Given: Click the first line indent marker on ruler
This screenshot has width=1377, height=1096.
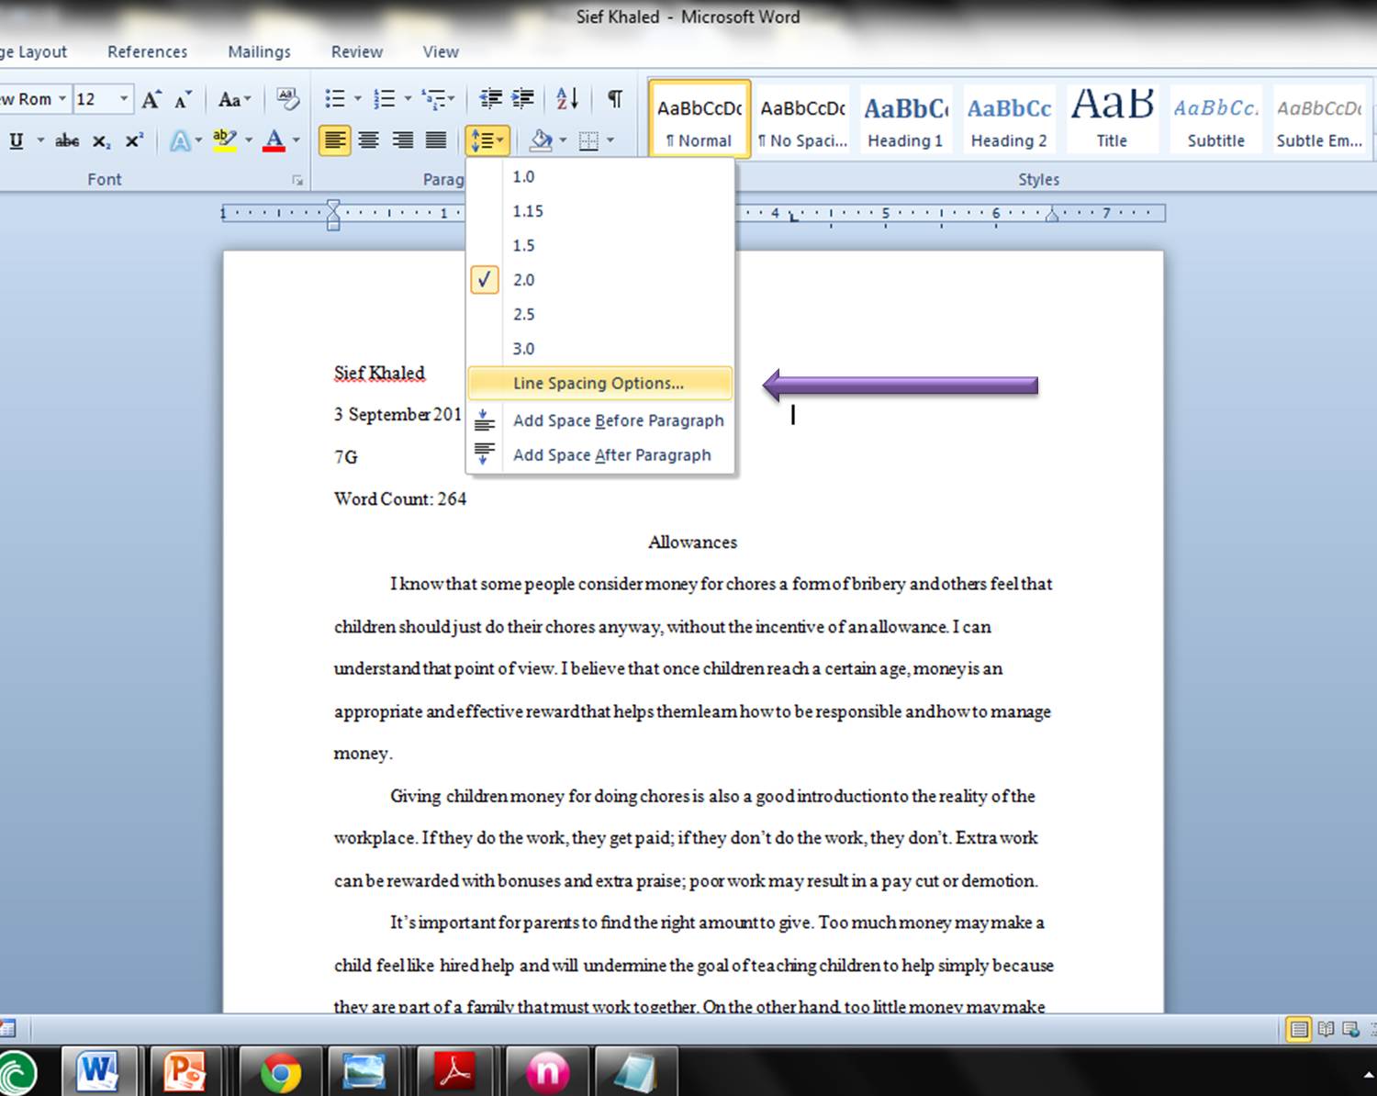Looking at the screenshot, I should point(333,206).
